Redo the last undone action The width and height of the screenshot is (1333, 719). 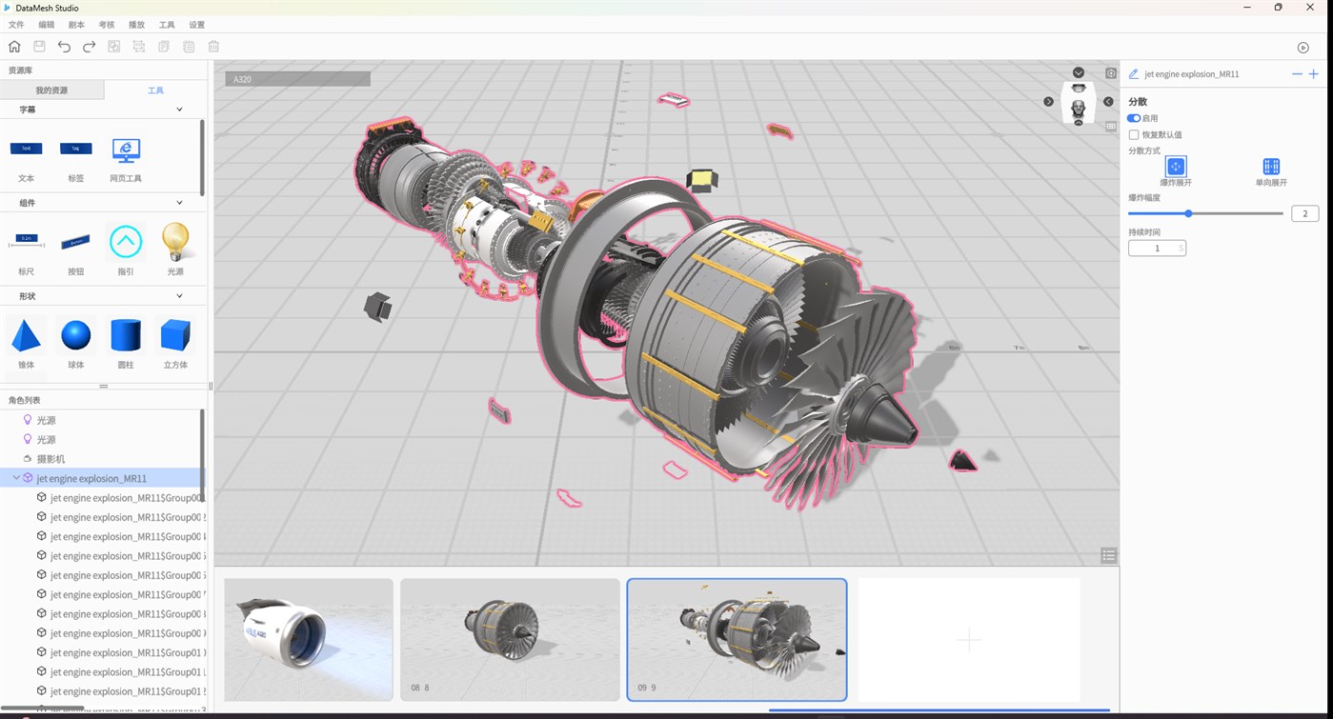pos(89,47)
